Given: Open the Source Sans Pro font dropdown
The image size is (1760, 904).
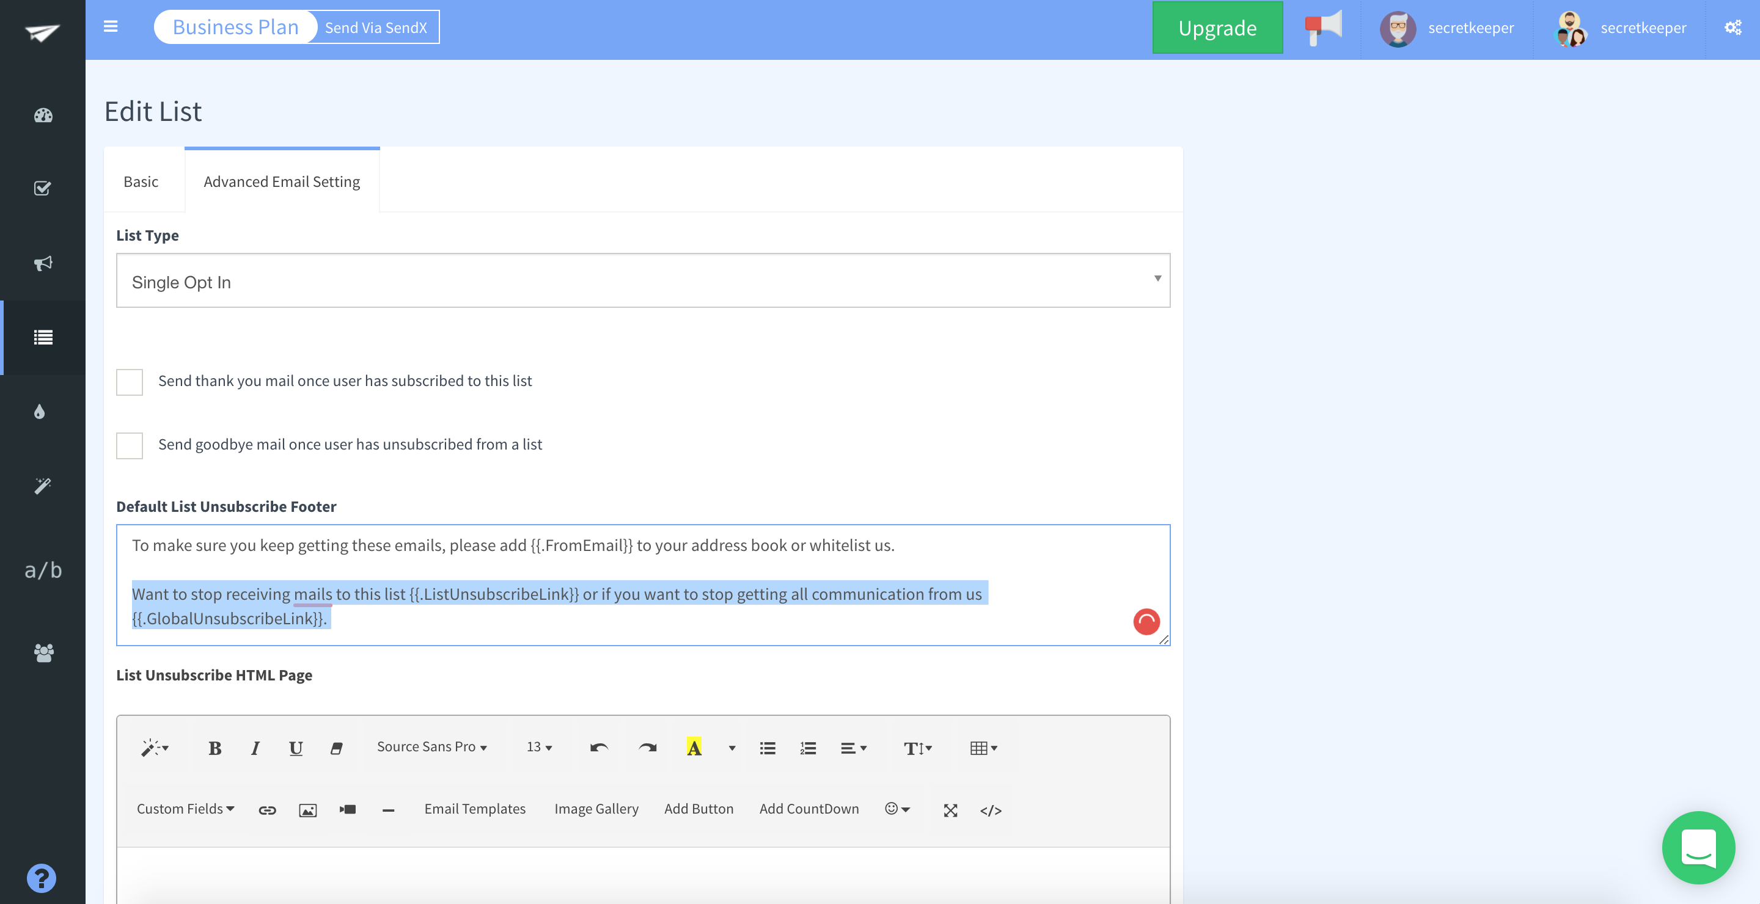Looking at the screenshot, I should 432,748.
